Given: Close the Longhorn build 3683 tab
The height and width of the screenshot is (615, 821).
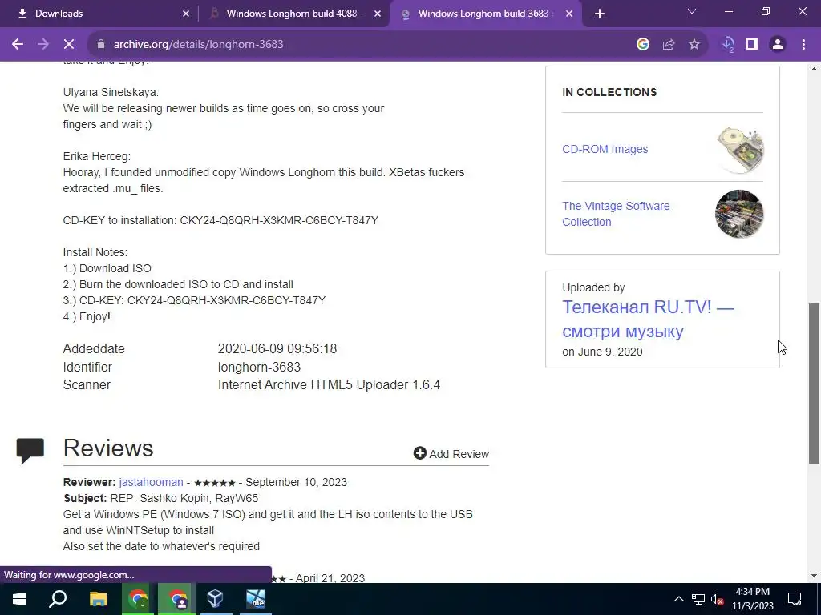Looking at the screenshot, I should coord(569,14).
